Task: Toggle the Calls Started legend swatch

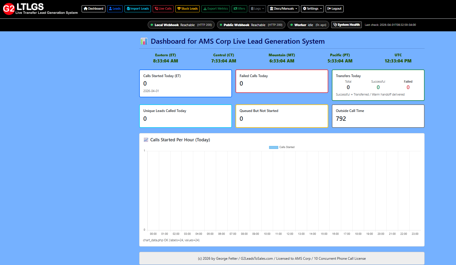Action: tap(273, 147)
